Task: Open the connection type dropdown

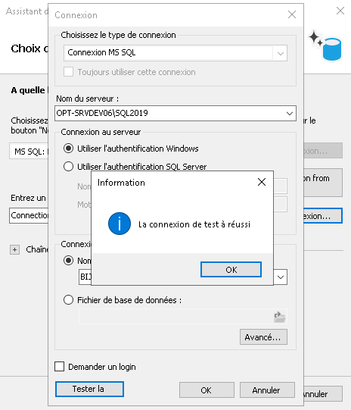Action: coord(281,53)
